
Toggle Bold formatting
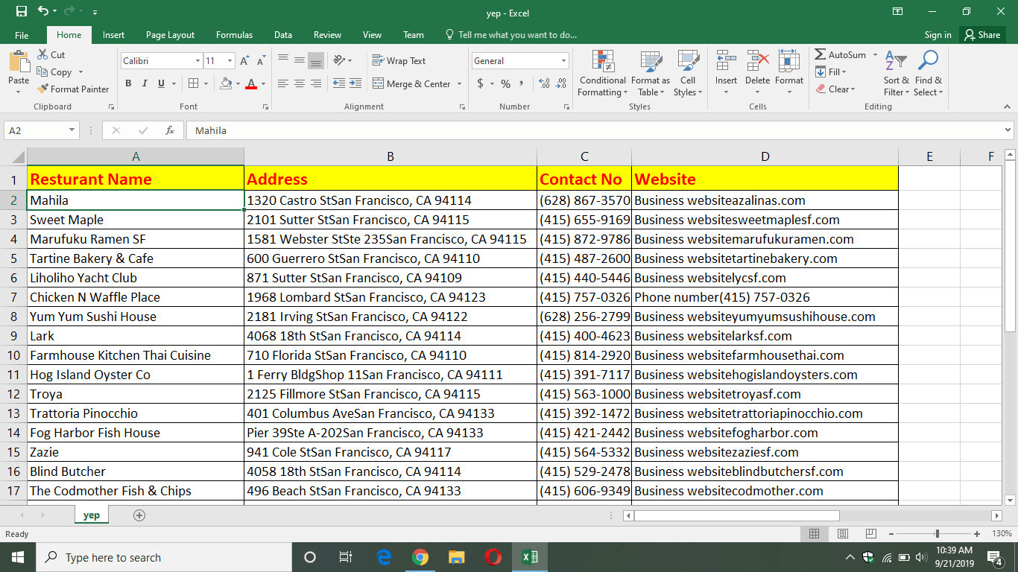(128, 83)
